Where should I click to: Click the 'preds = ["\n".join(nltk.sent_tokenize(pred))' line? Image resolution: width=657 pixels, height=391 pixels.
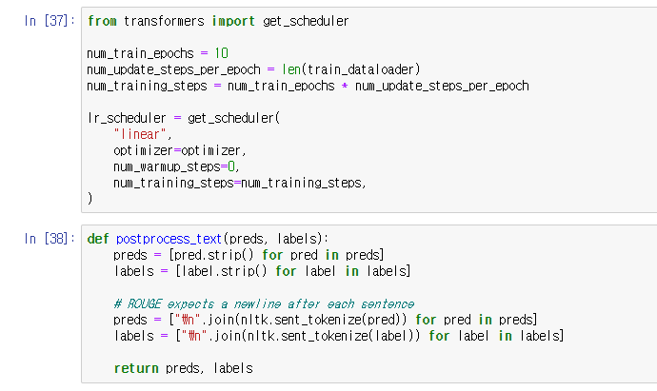325,320
